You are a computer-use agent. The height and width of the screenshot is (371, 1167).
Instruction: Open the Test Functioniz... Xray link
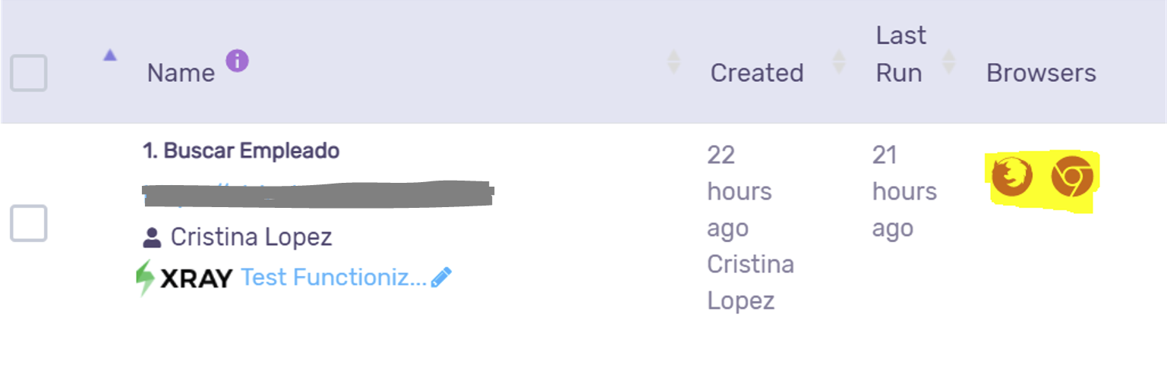(333, 278)
